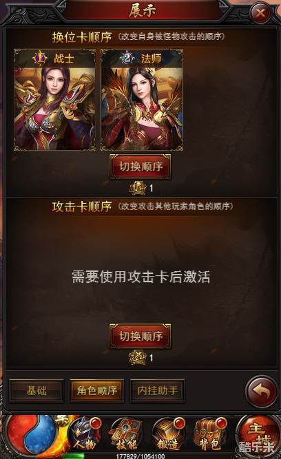Viewport: 281px width, 459px height.
Task: Click the round back arrow button
Action: click(x=262, y=391)
